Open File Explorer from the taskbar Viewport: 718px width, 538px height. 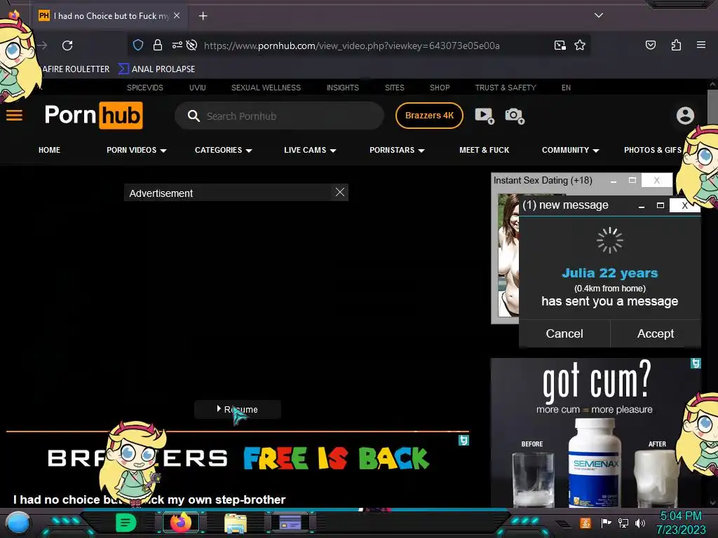point(236,523)
